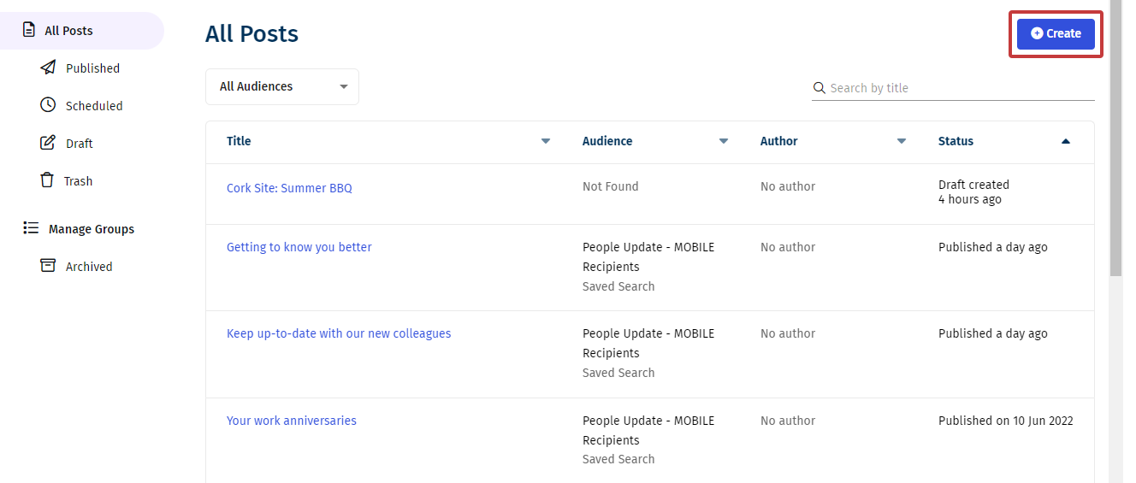Expand the Title column sort arrow
The width and height of the screenshot is (1136, 483).
click(x=546, y=141)
